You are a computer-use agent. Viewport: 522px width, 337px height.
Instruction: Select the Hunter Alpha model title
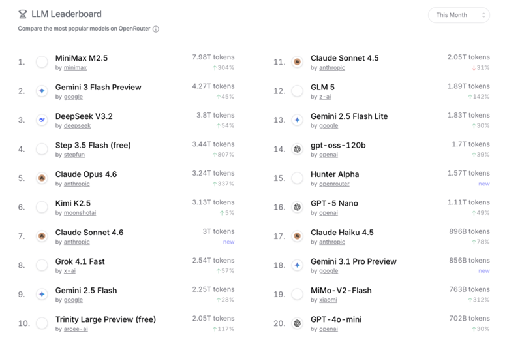[335, 174]
